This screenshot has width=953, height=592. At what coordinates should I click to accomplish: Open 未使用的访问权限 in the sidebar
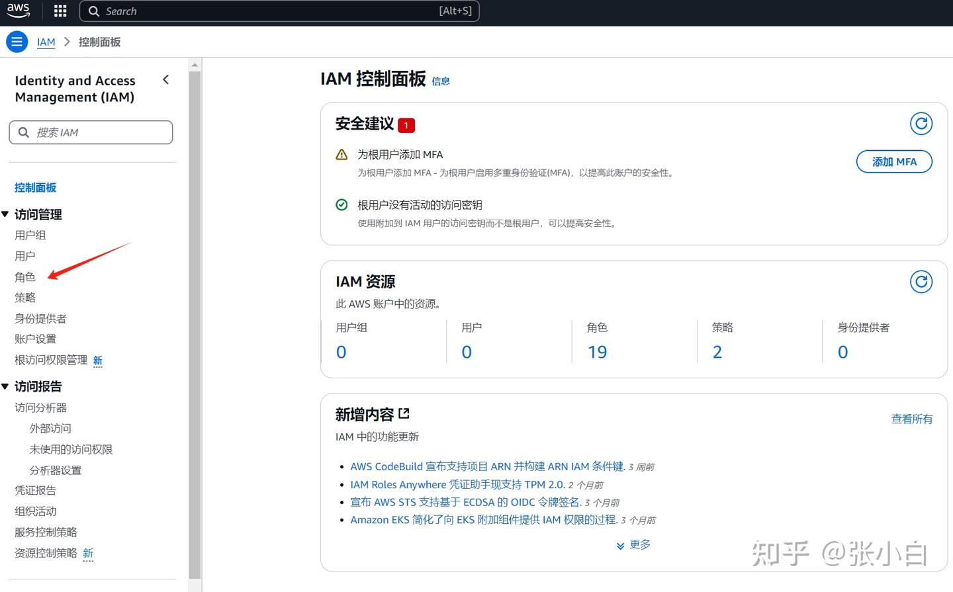71,450
